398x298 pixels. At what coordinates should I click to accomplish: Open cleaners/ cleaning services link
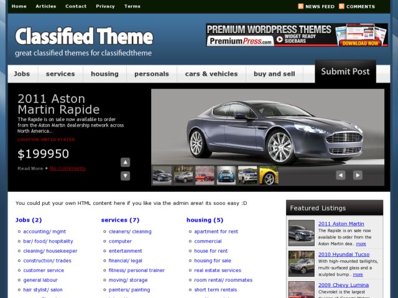(130, 232)
